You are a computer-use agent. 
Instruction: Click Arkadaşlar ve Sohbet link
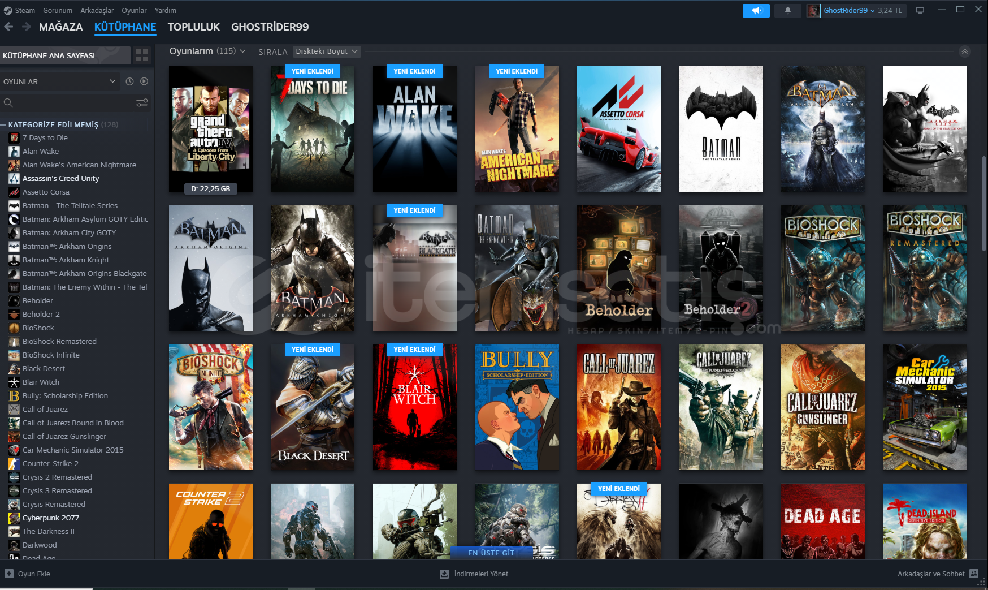[x=931, y=574]
